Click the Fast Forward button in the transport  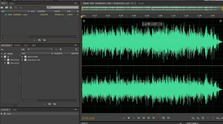tap(148, 118)
